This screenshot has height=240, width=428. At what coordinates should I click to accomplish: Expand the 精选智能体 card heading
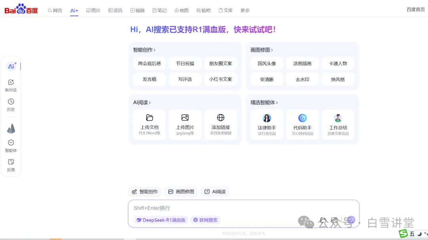point(264,102)
